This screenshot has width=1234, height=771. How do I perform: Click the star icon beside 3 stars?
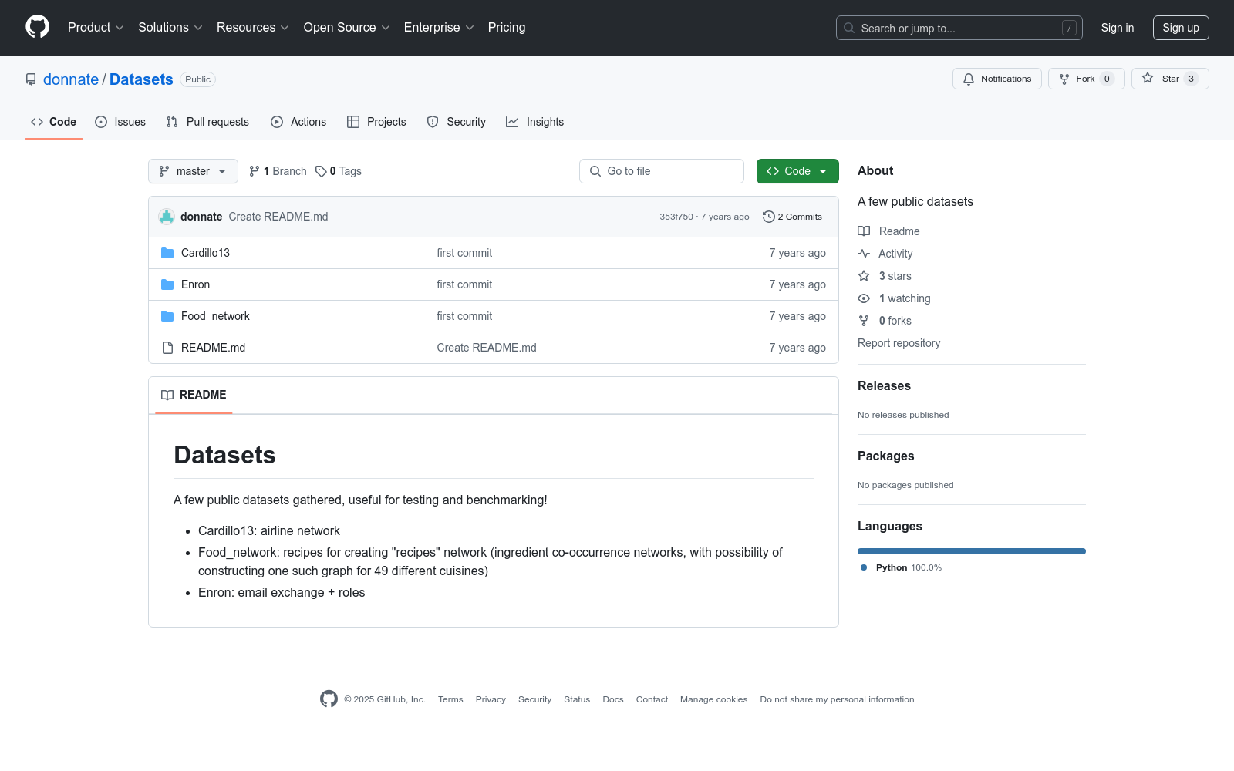tap(864, 276)
